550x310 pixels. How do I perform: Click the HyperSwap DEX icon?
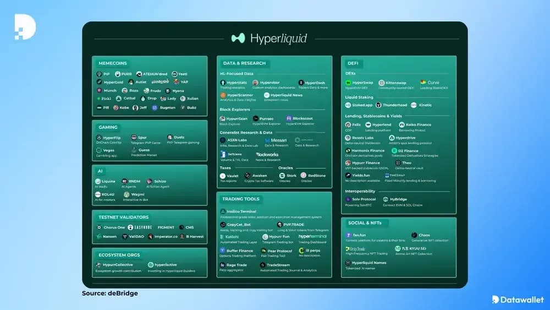[348, 83]
